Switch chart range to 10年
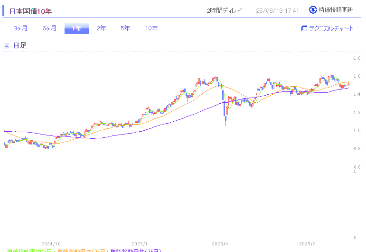The width and height of the screenshot is (366, 252). 151,28
